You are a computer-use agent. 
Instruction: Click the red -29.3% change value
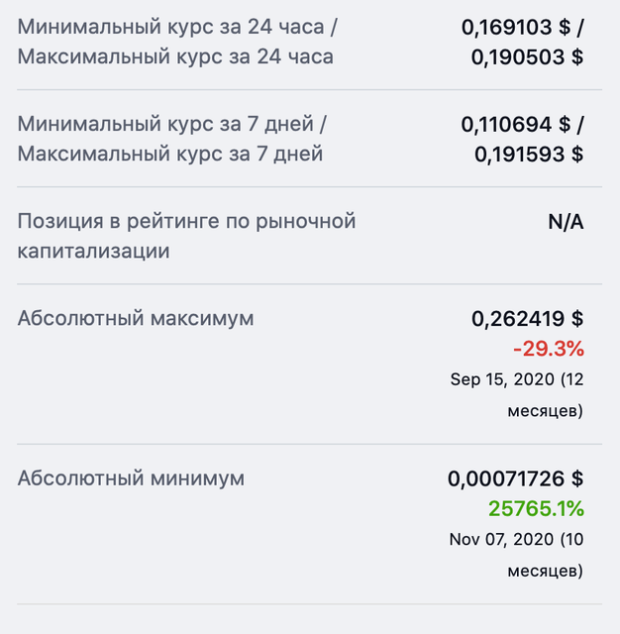(x=549, y=349)
